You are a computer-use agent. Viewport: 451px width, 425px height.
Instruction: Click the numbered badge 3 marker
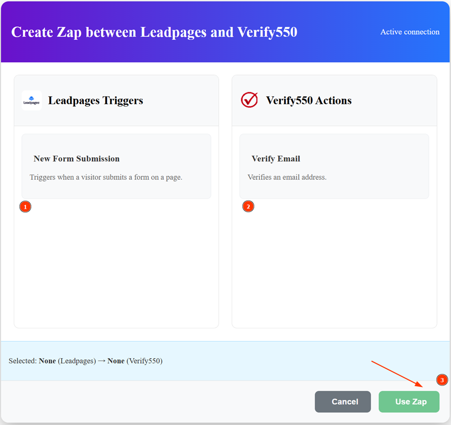pyautogui.click(x=442, y=380)
